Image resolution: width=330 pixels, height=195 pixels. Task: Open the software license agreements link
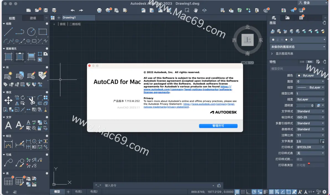click(188, 89)
